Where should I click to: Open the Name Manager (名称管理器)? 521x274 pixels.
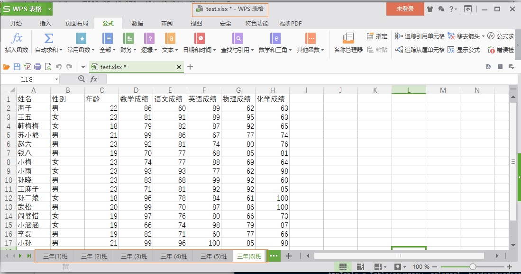(348, 43)
